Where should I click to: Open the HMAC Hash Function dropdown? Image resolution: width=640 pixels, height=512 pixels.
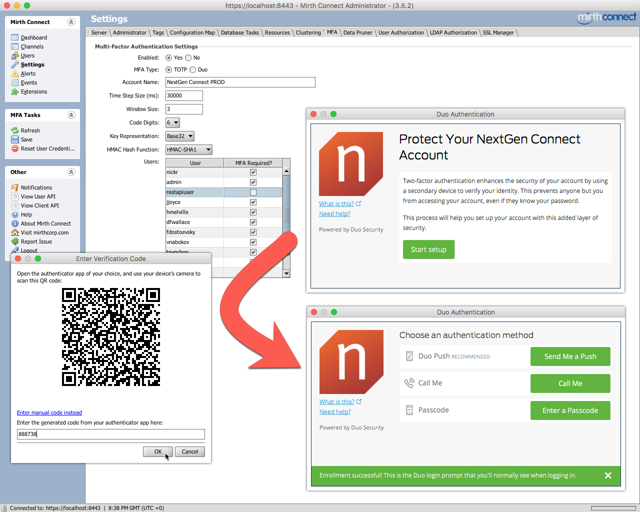[189, 149]
